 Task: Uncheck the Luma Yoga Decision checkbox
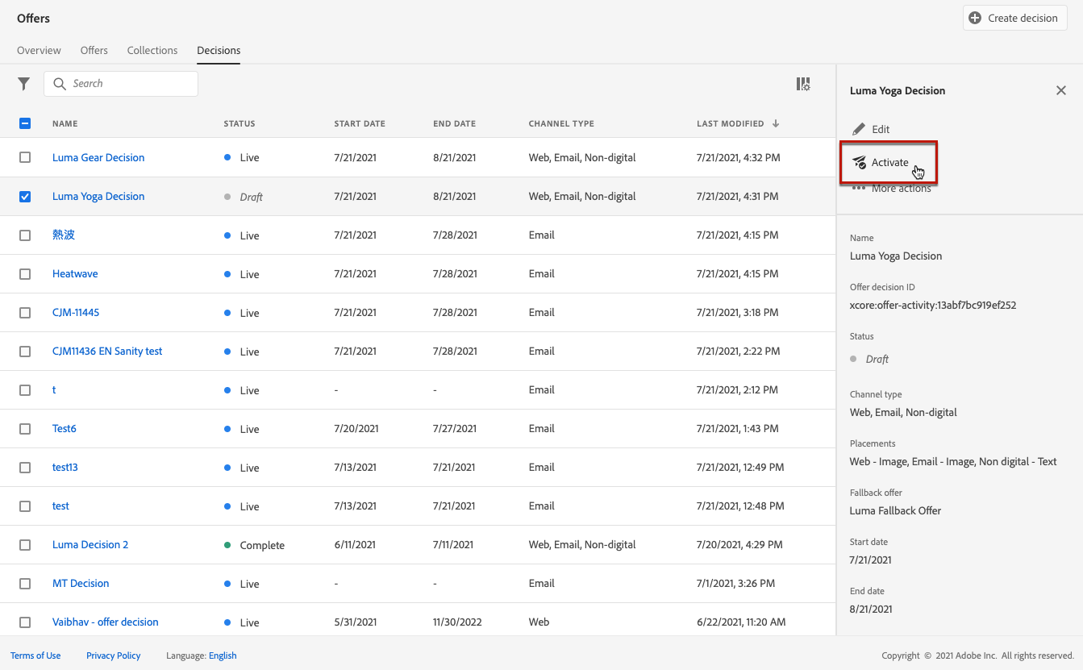coord(25,197)
